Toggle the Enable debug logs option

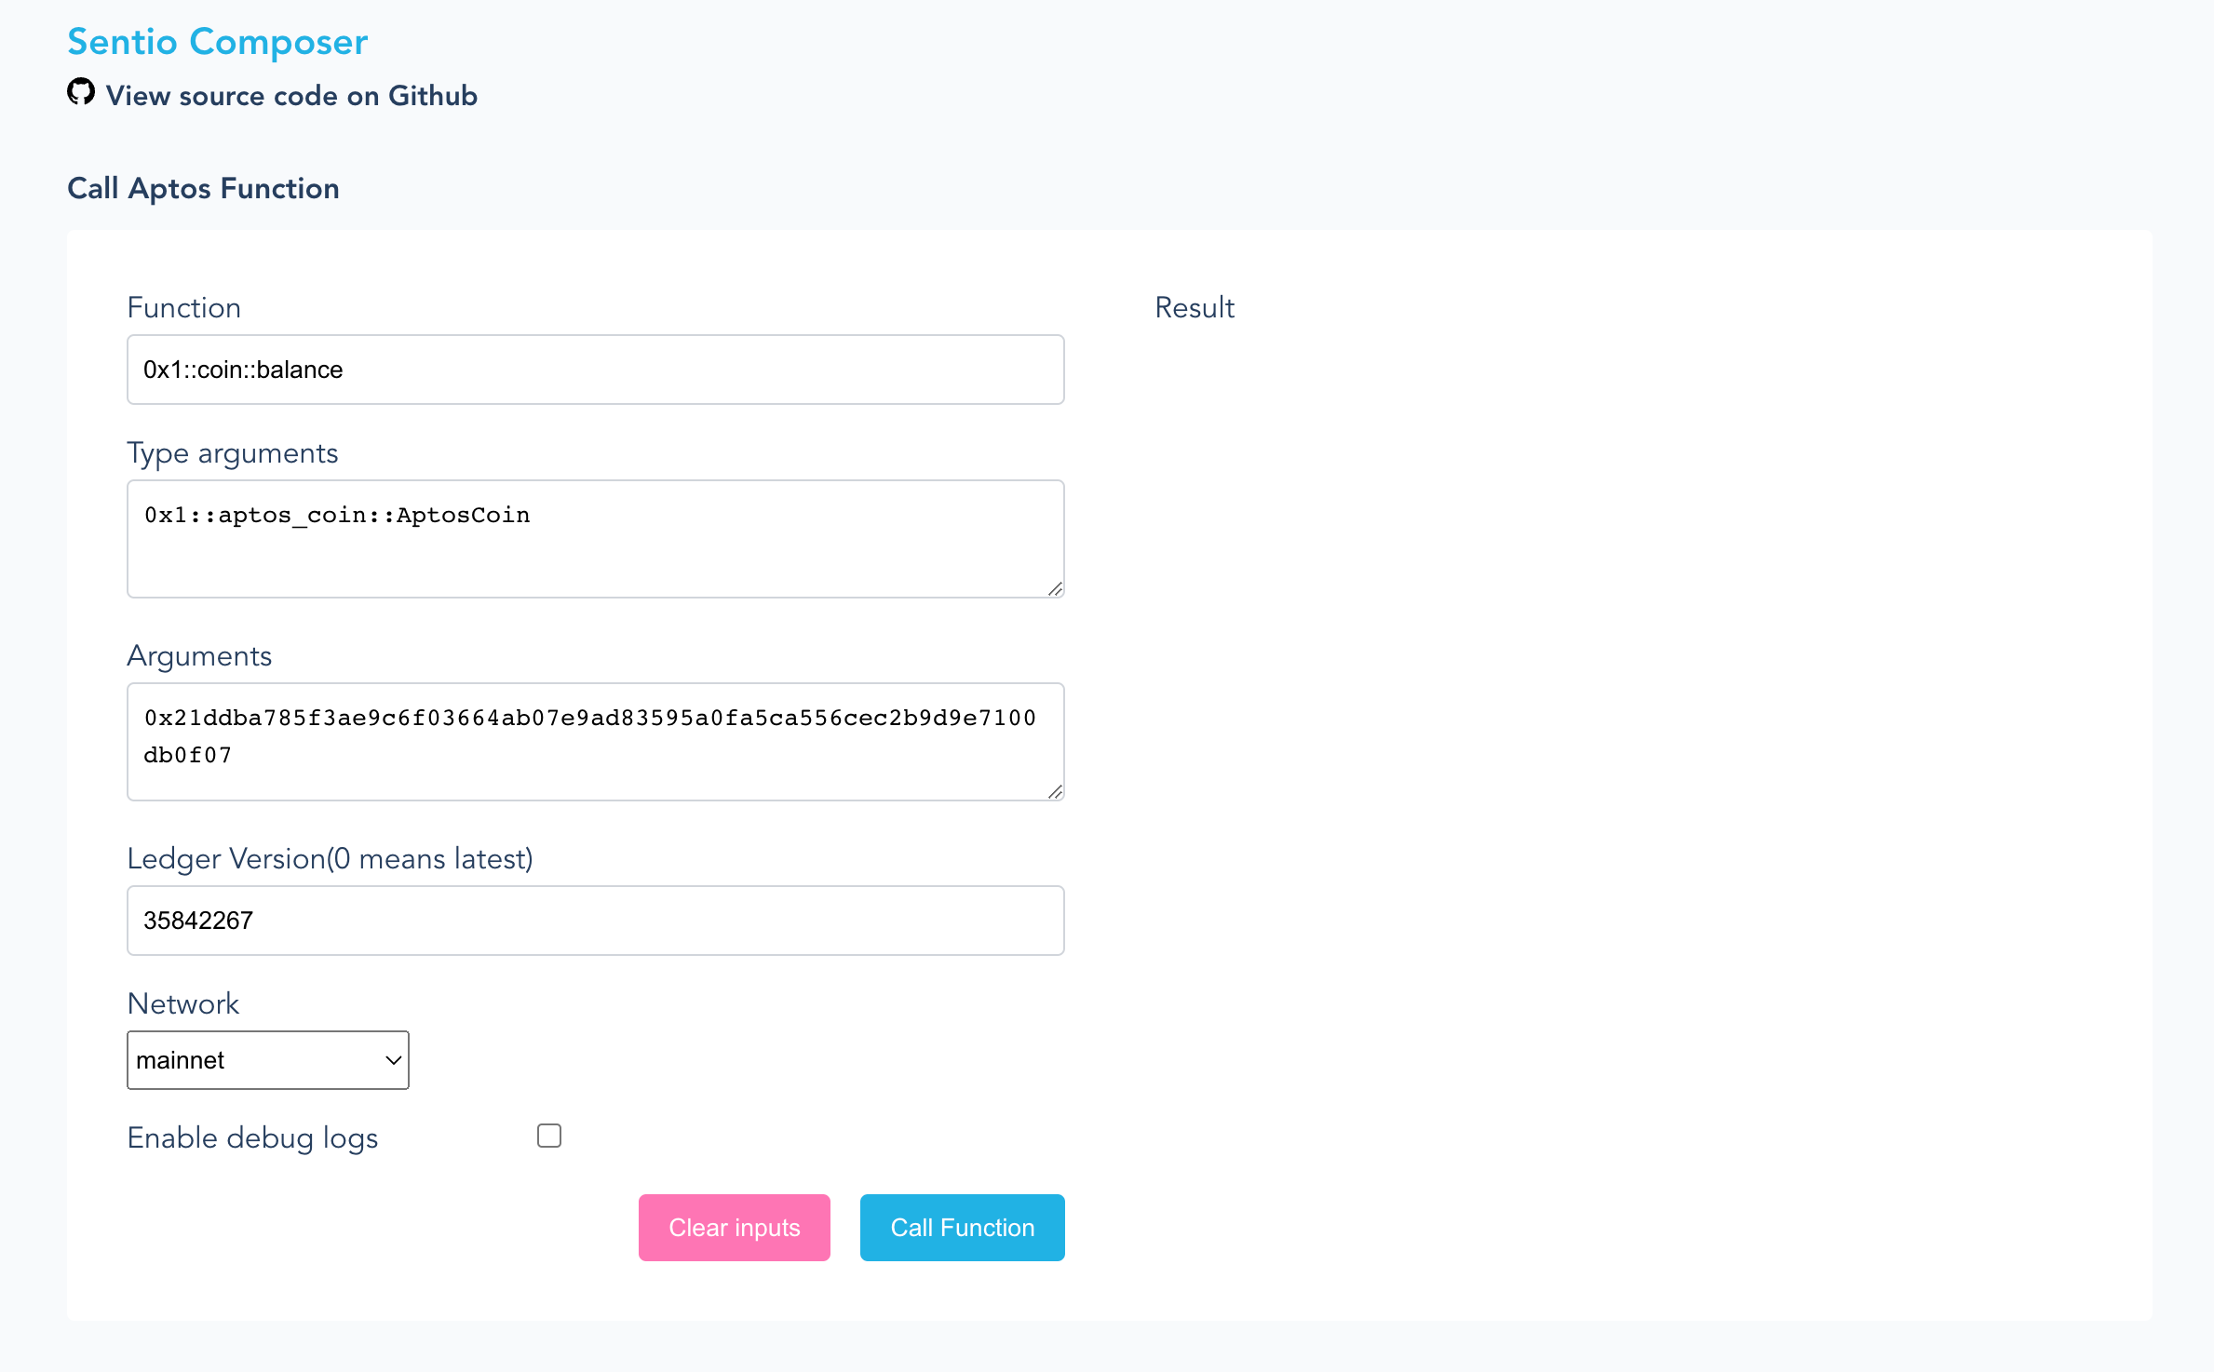click(x=548, y=1135)
